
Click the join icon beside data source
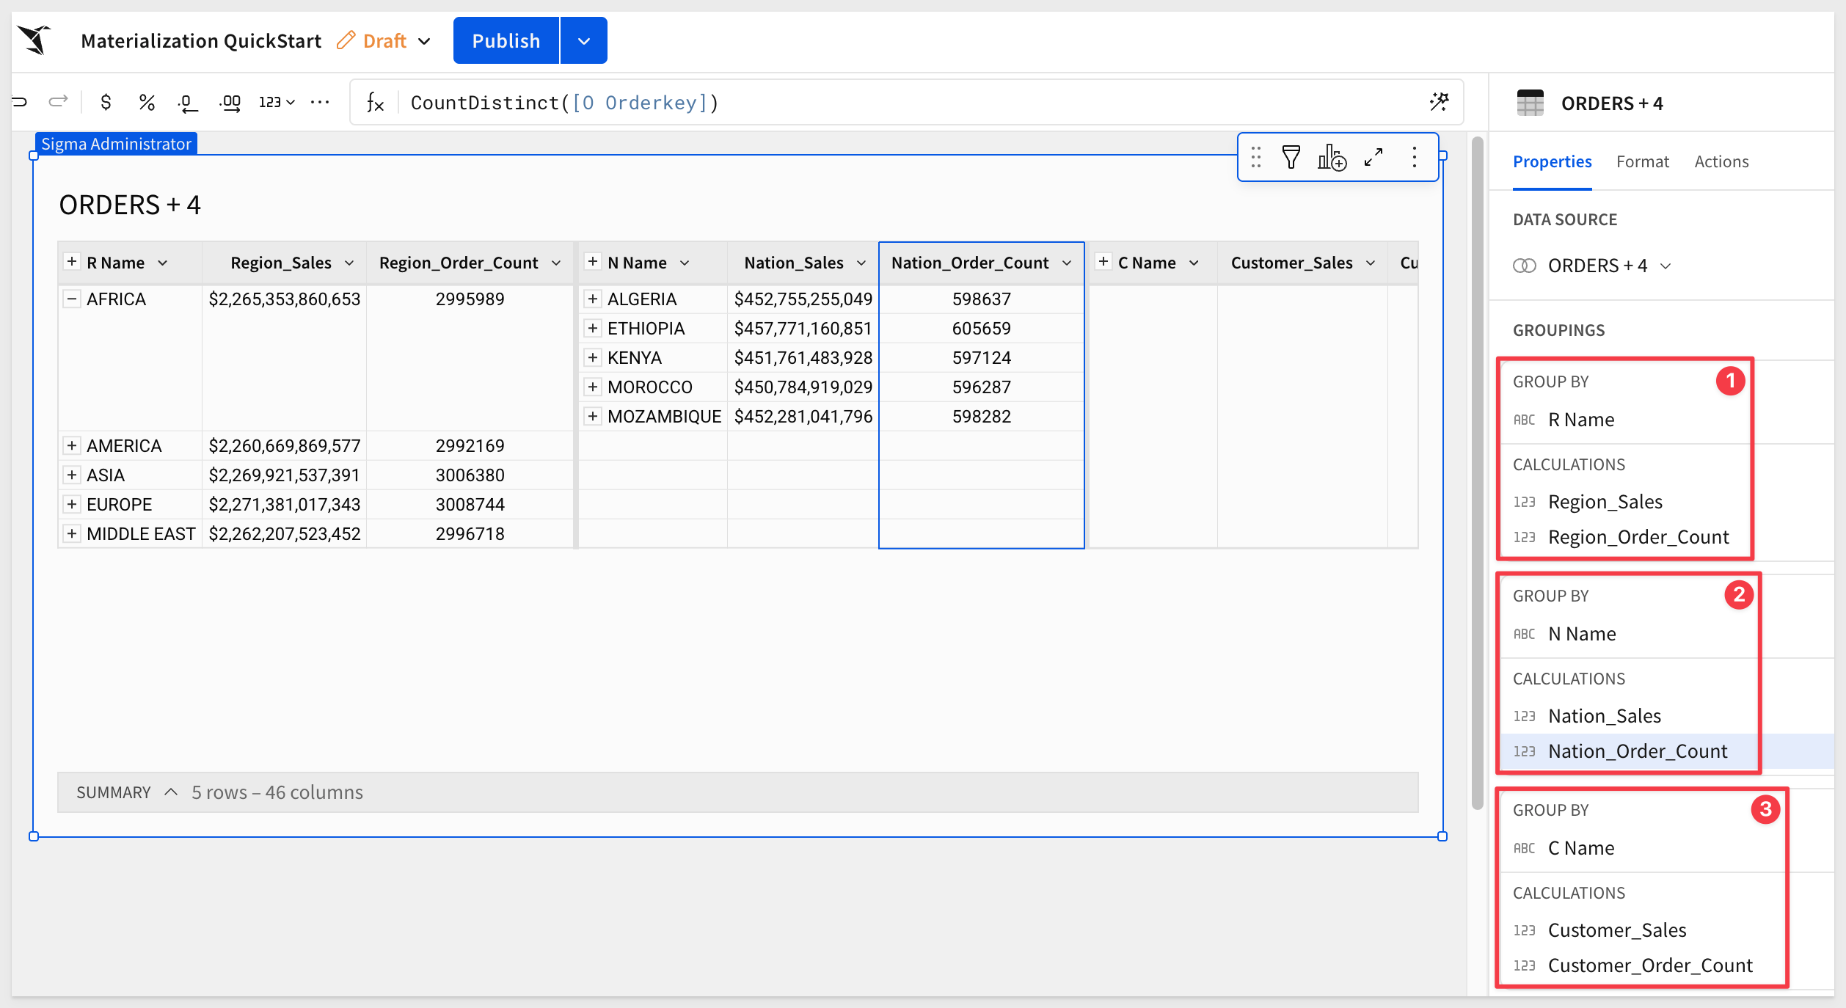coord(1525,266)
